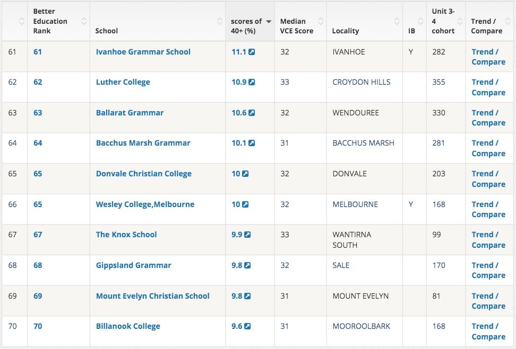Sort by IB column arrows
The width and height of the screenshot is (516, 349).
[x=420, y=21]
